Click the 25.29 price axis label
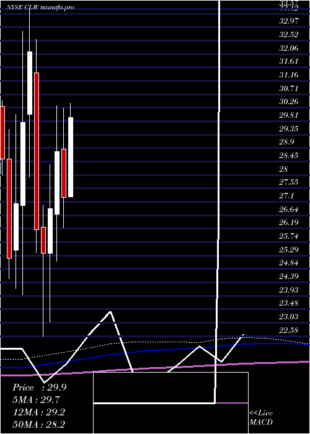310x434 pixels. tap(289, 250)
